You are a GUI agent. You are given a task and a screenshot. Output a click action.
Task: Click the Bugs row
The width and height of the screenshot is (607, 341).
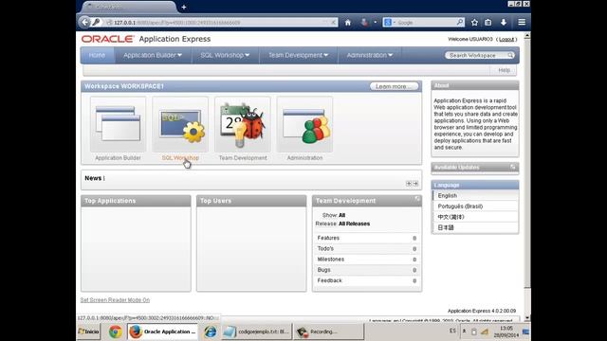point(367,270)
